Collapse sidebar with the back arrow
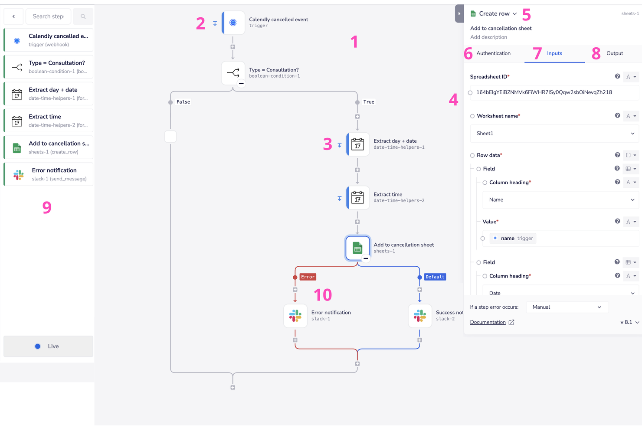The width and height of the screenshot is (642, 428). tap(13, 16)
